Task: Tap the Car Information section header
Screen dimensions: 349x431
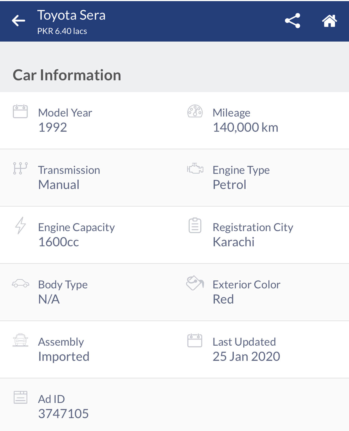Action: (x=67, y=75)
